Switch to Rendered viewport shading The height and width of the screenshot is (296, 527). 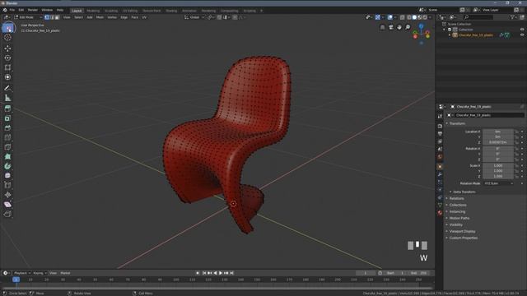(425, 17)
